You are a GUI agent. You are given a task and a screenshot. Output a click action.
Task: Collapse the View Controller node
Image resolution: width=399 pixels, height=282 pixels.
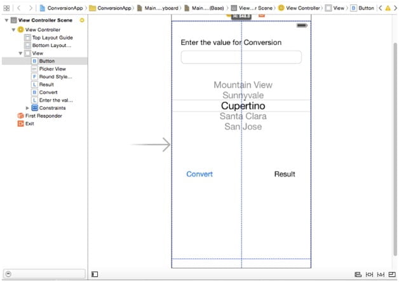[x=13, y=30]
